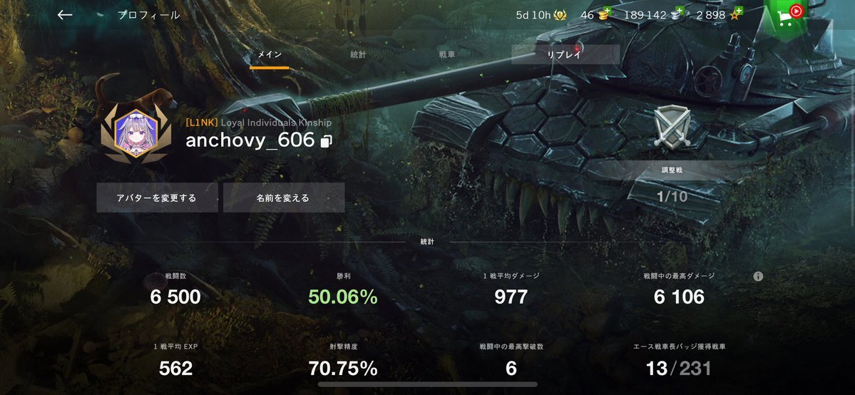Tap the crossed-swords rating shield emblem
Viewport: 855px width, 395px height.
pos(672,125)
